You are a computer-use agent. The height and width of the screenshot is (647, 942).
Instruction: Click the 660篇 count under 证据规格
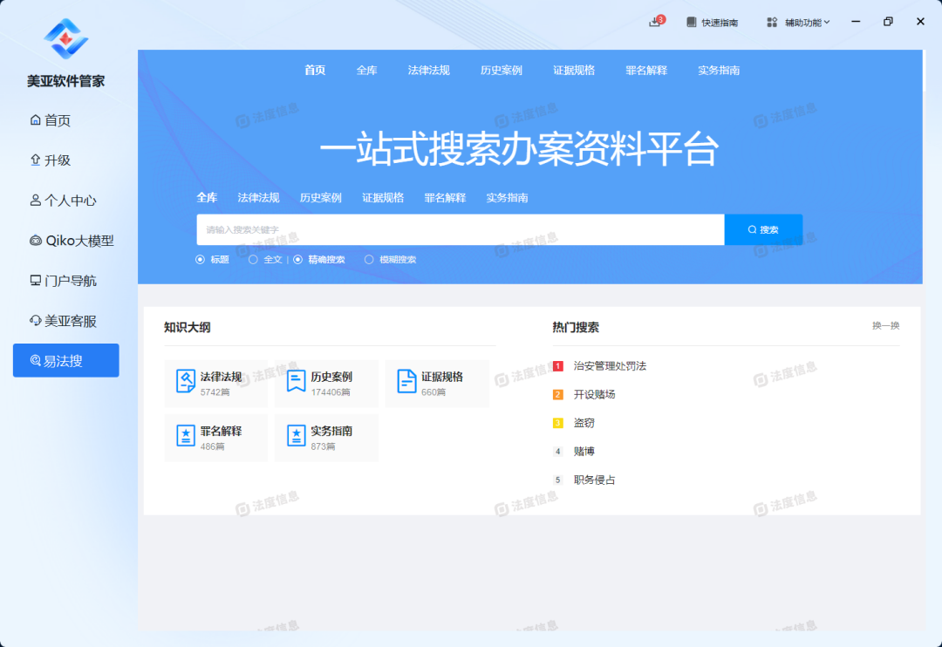click(433, 392)
